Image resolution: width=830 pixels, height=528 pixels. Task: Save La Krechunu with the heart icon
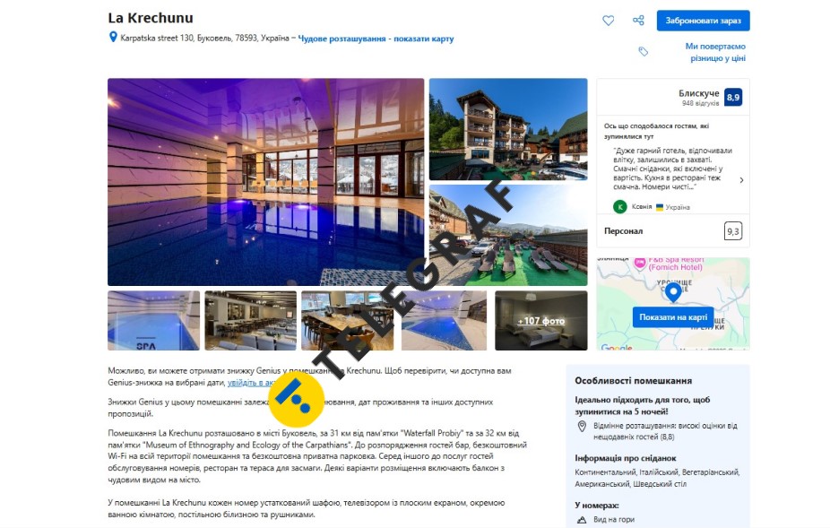pos(609,21)
